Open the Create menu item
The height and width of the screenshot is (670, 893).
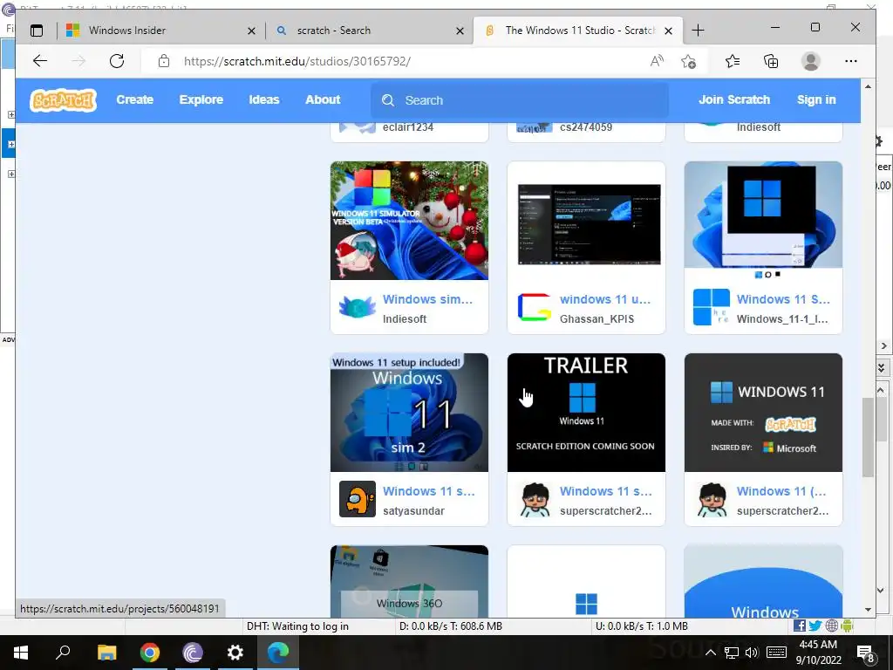[135, 99]
